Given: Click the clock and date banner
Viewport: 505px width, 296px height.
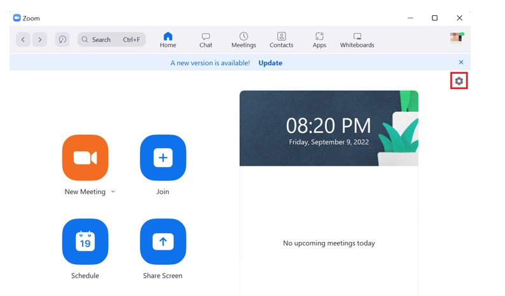Looking at the screenshot, I should point(329,128).
